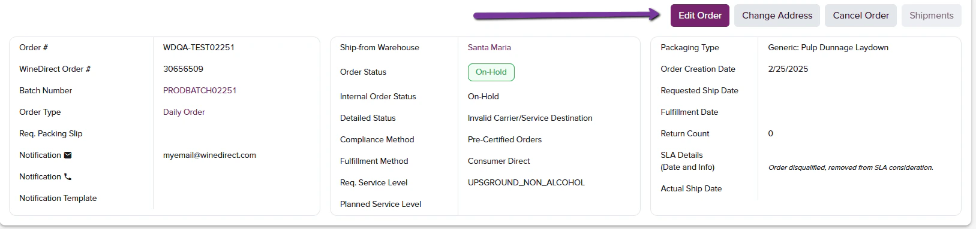The width and height of the screenshot is (976, 229).
Task: Click the Req. Service Level label
Action: (374, 182)
